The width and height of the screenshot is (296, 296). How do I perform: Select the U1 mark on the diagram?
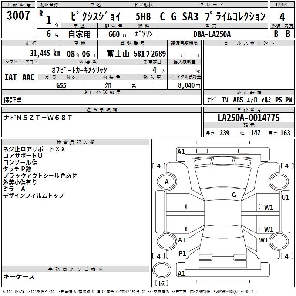pyautogui.click(x=285, y=198)
